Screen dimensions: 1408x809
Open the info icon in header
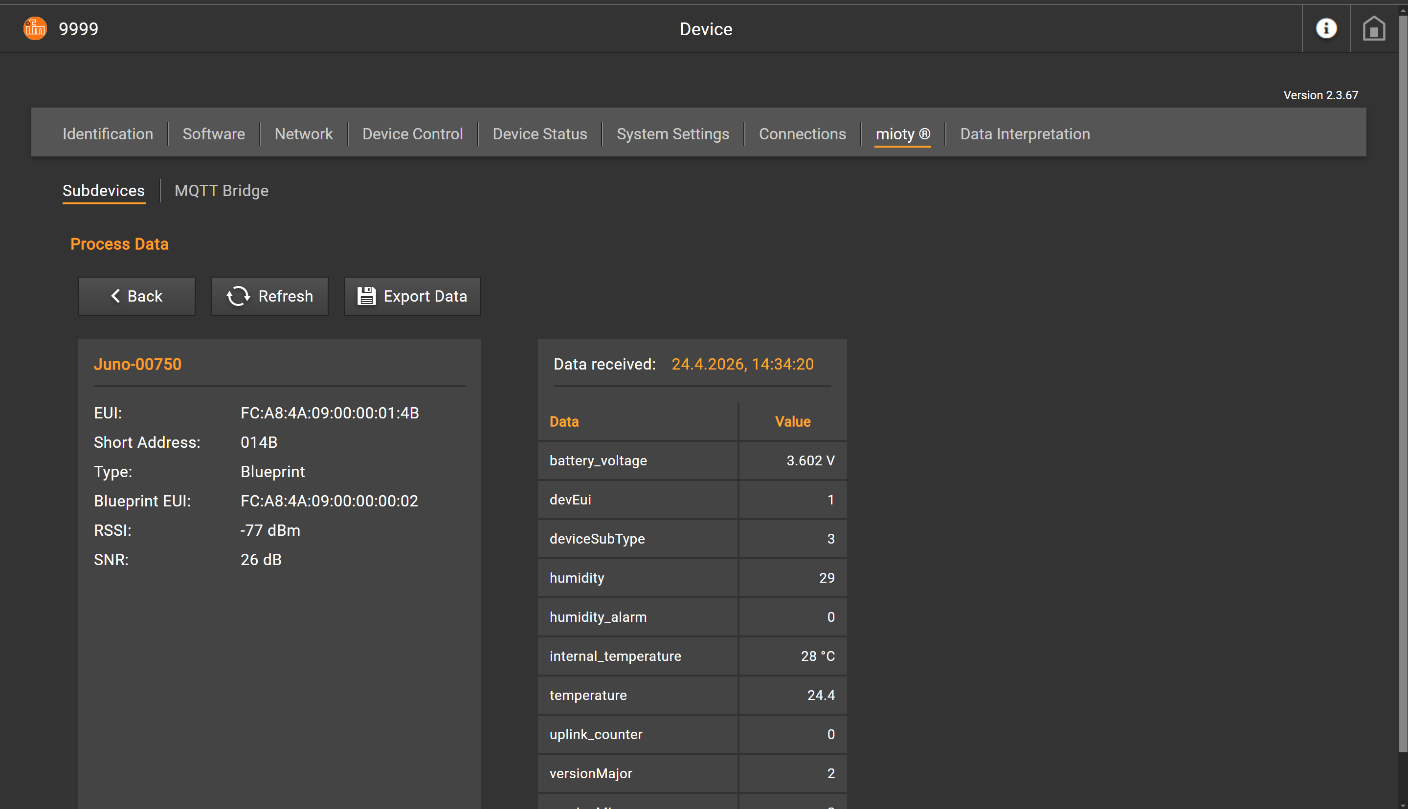click(x=1326, y=28)
